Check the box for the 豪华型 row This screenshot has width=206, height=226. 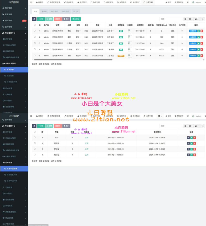coord(35,143)
